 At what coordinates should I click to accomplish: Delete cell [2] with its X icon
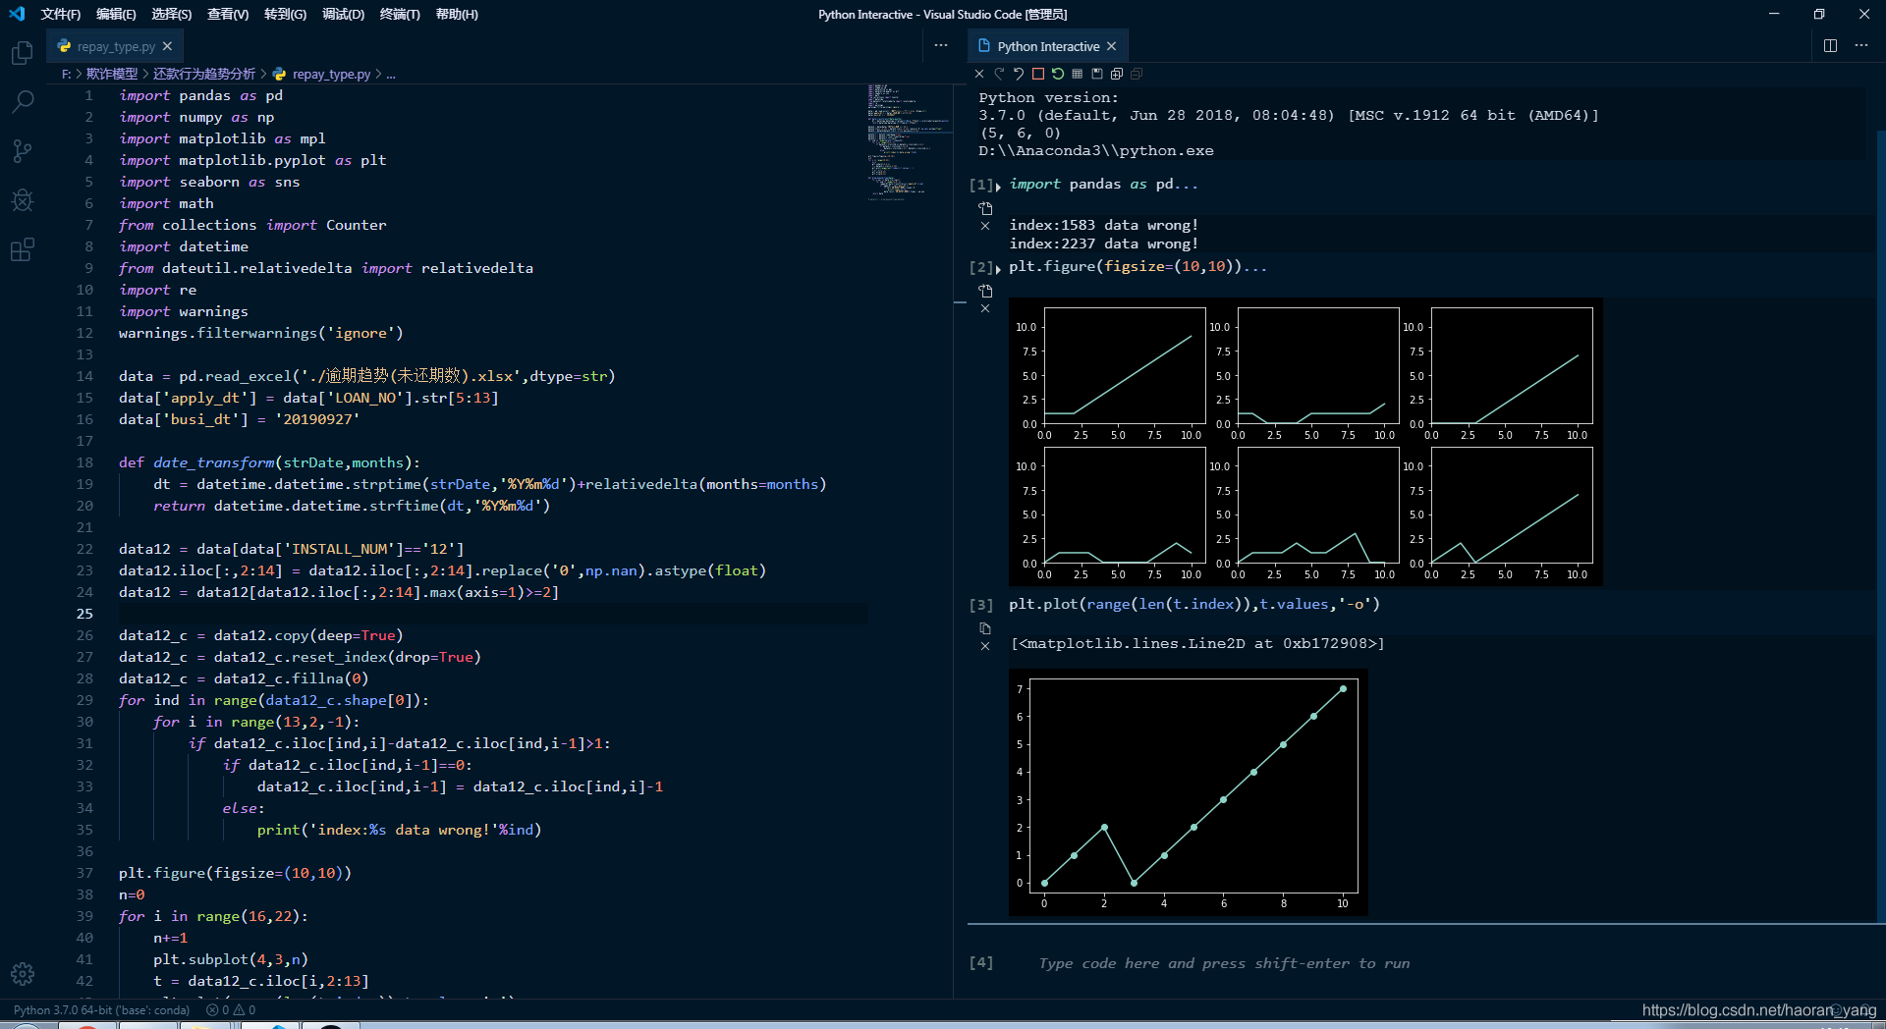tap(985, 308)
